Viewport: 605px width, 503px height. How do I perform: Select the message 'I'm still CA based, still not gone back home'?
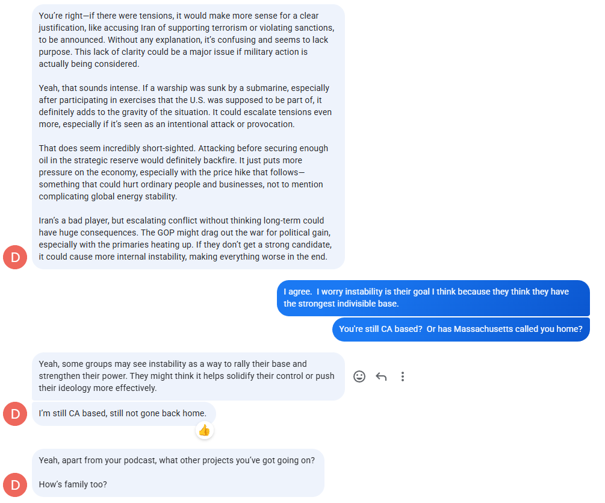(x=123, y=413)
